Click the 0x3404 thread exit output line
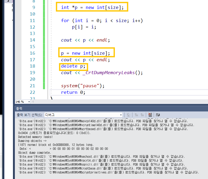 coord(54,133)
